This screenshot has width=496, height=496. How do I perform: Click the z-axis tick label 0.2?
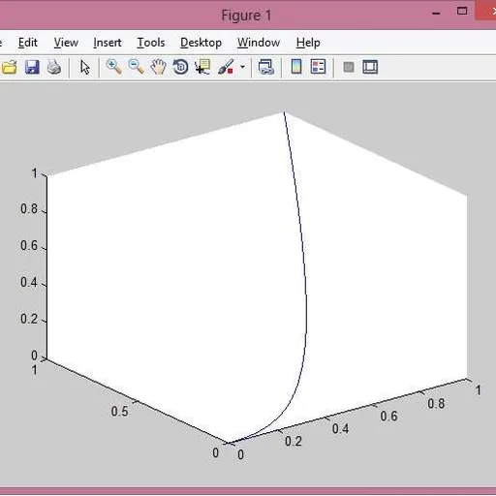[x=29, y=319]
